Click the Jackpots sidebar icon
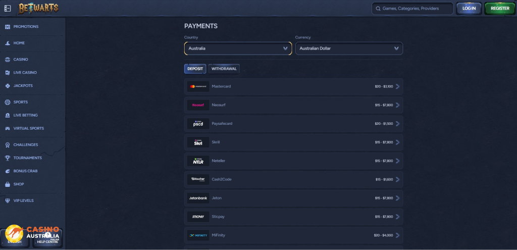517x250 pixels. tap(8, 86)
